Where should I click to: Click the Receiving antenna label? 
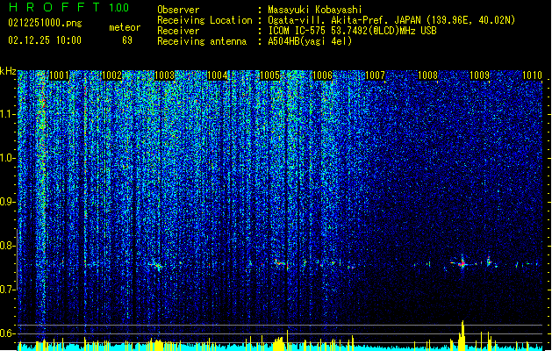click(x=202, y=41)
